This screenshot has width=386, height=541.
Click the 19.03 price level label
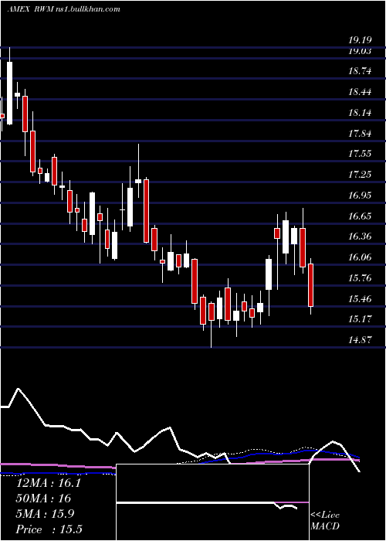[360, 52]
